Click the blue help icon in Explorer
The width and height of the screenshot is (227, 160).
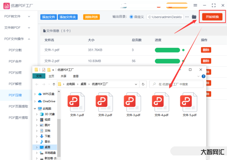pos(203,76)
